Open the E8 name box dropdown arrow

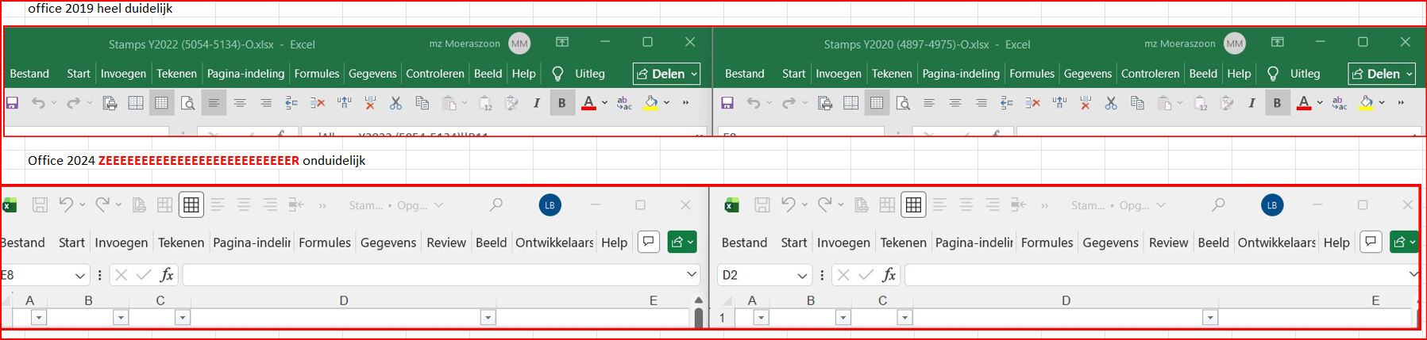80,276
